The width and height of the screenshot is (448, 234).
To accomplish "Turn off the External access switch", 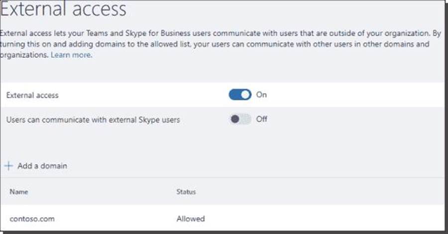I will 240,95.
